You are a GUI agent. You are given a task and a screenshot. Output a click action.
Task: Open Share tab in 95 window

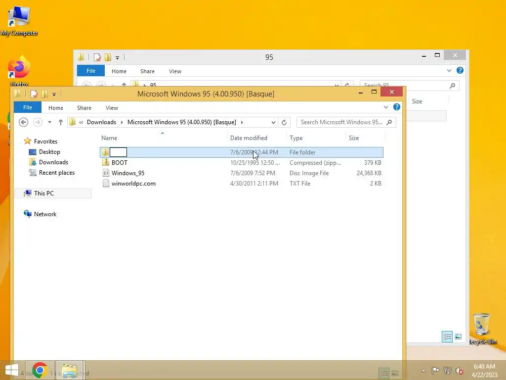tap(147, 71)
